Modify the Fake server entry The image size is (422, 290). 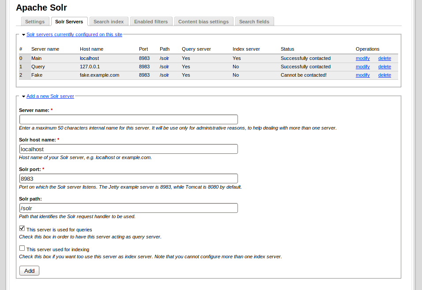coord(362,75)
